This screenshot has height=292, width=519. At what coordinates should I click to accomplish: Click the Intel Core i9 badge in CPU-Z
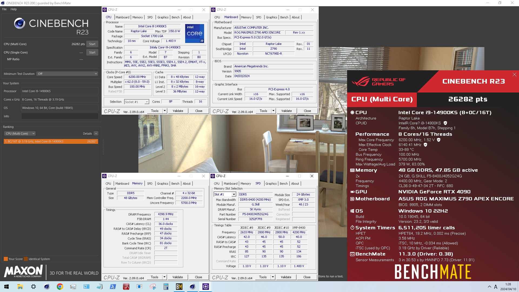[194, 34]
